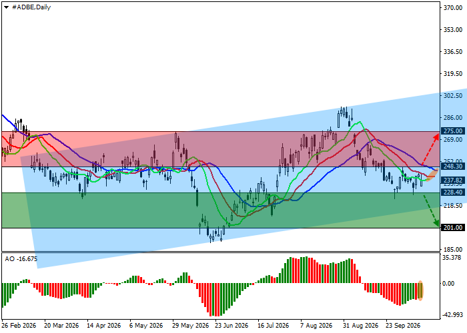Screen dimensions: 467x333
Task: Click the red resistance zone rectangle
Action: pos(221,149)
